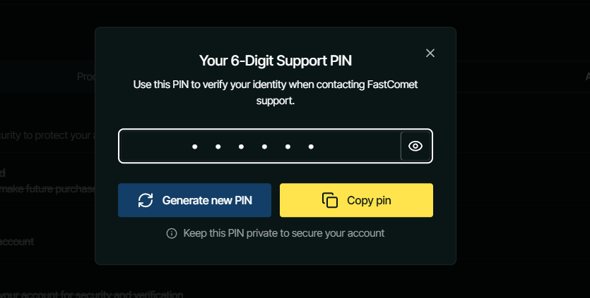Generate new PIN

tap(194, 200)
